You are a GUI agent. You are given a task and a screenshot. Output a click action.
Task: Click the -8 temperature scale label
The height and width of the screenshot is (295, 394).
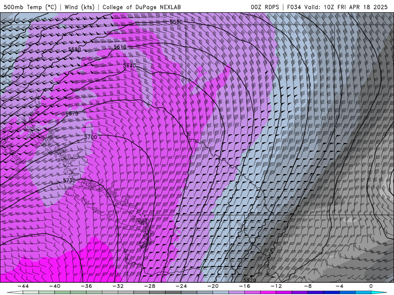click(x=308, y=286)
